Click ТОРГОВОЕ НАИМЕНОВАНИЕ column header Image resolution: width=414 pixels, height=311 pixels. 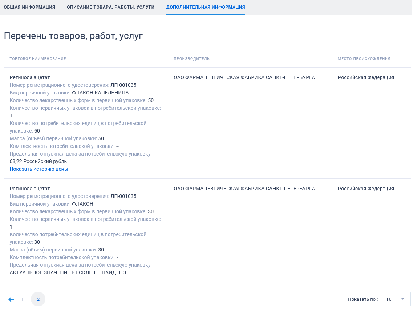[x=38, y=58]
